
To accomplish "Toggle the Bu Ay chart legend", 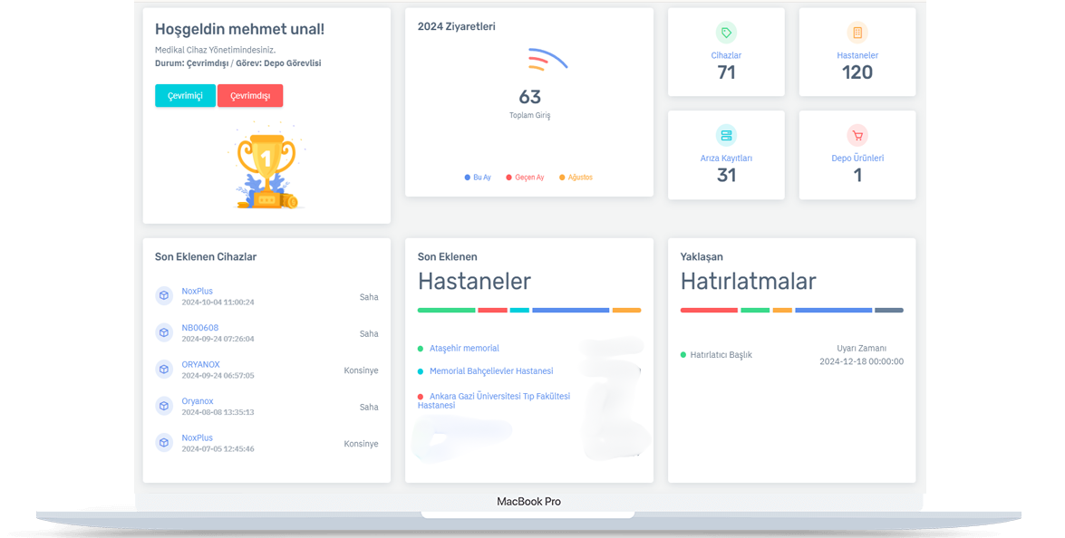I will point(478,178).
